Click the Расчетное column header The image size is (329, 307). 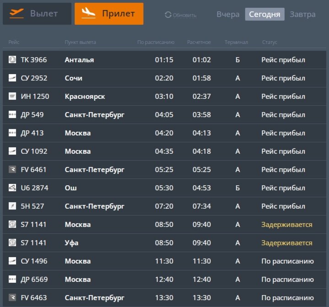tap(199, 42)
